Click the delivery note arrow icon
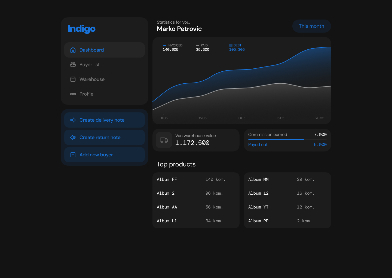392x278 pixels. point(73,120)
